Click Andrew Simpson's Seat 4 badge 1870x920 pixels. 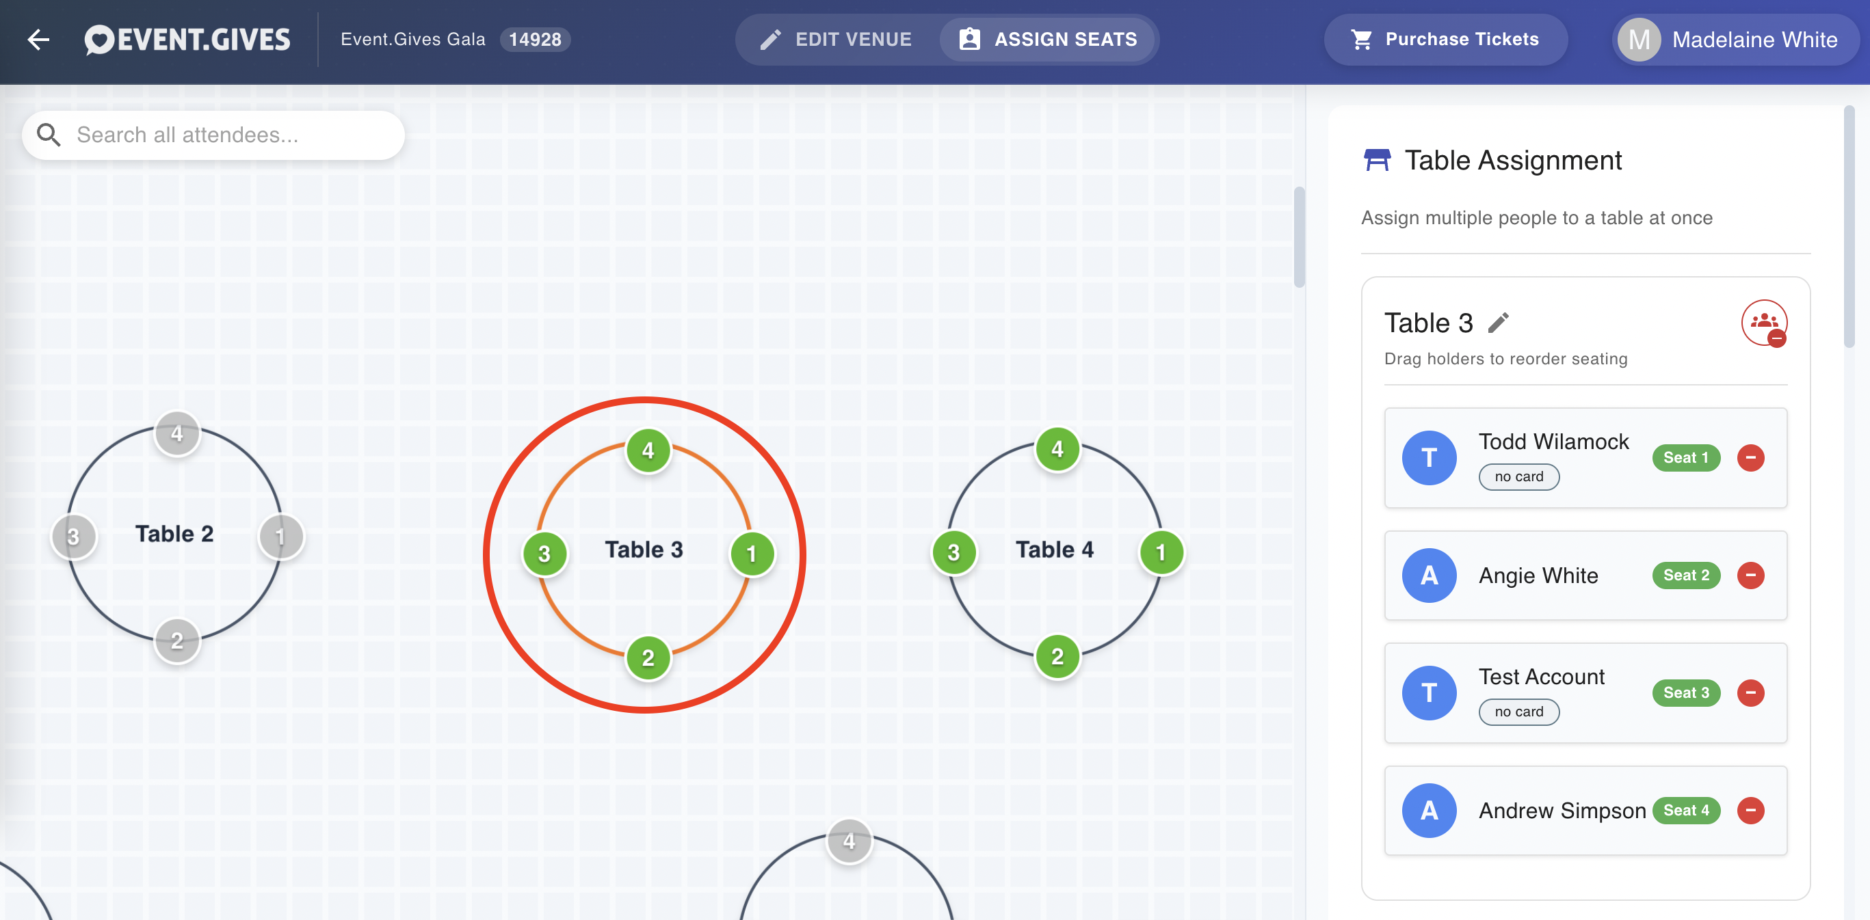click(1685, 811)
